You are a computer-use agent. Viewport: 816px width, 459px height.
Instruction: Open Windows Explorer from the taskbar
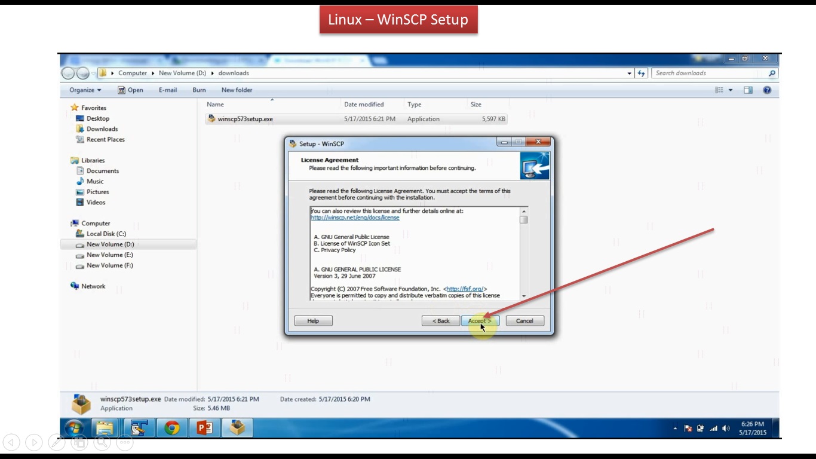[x=105, y=428]
